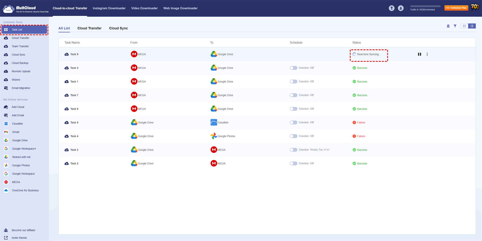Open the help question mark icon
Viewport: 482px width, 241px height.
pyautogui.click(x=392, y=8)
